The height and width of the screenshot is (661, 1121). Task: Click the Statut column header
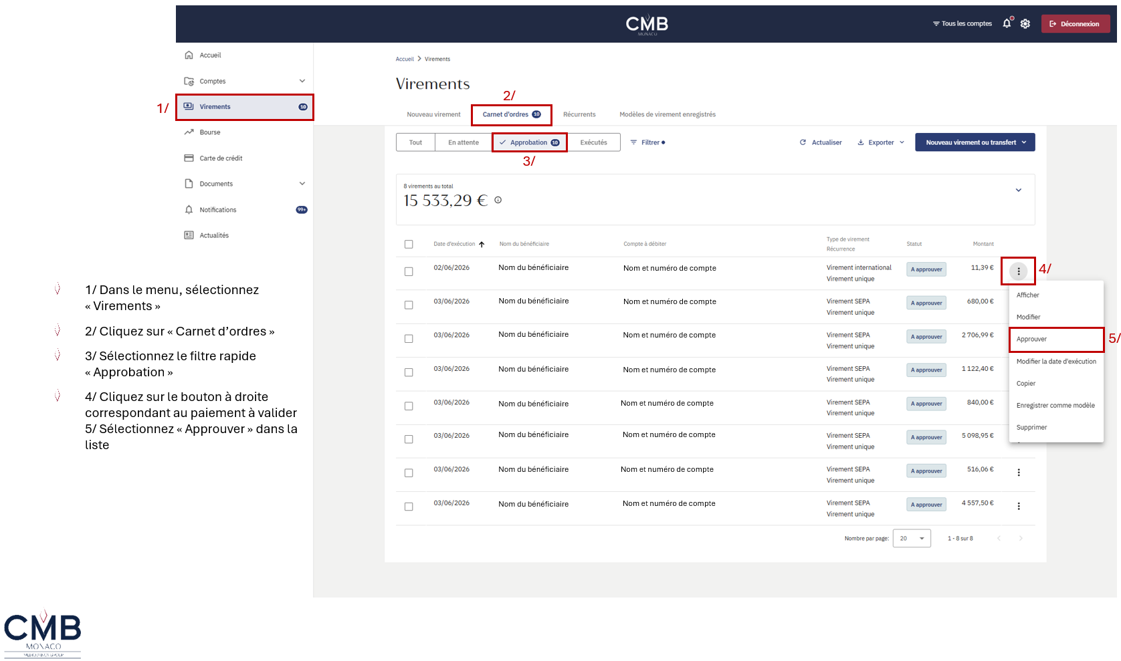pyautogui.click(x=914, y=244)
